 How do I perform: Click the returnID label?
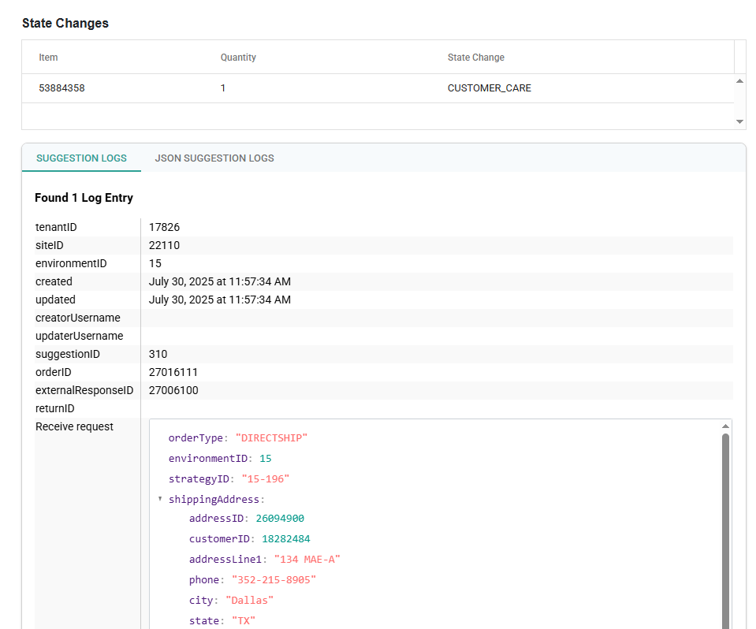(x=54, y=409)
